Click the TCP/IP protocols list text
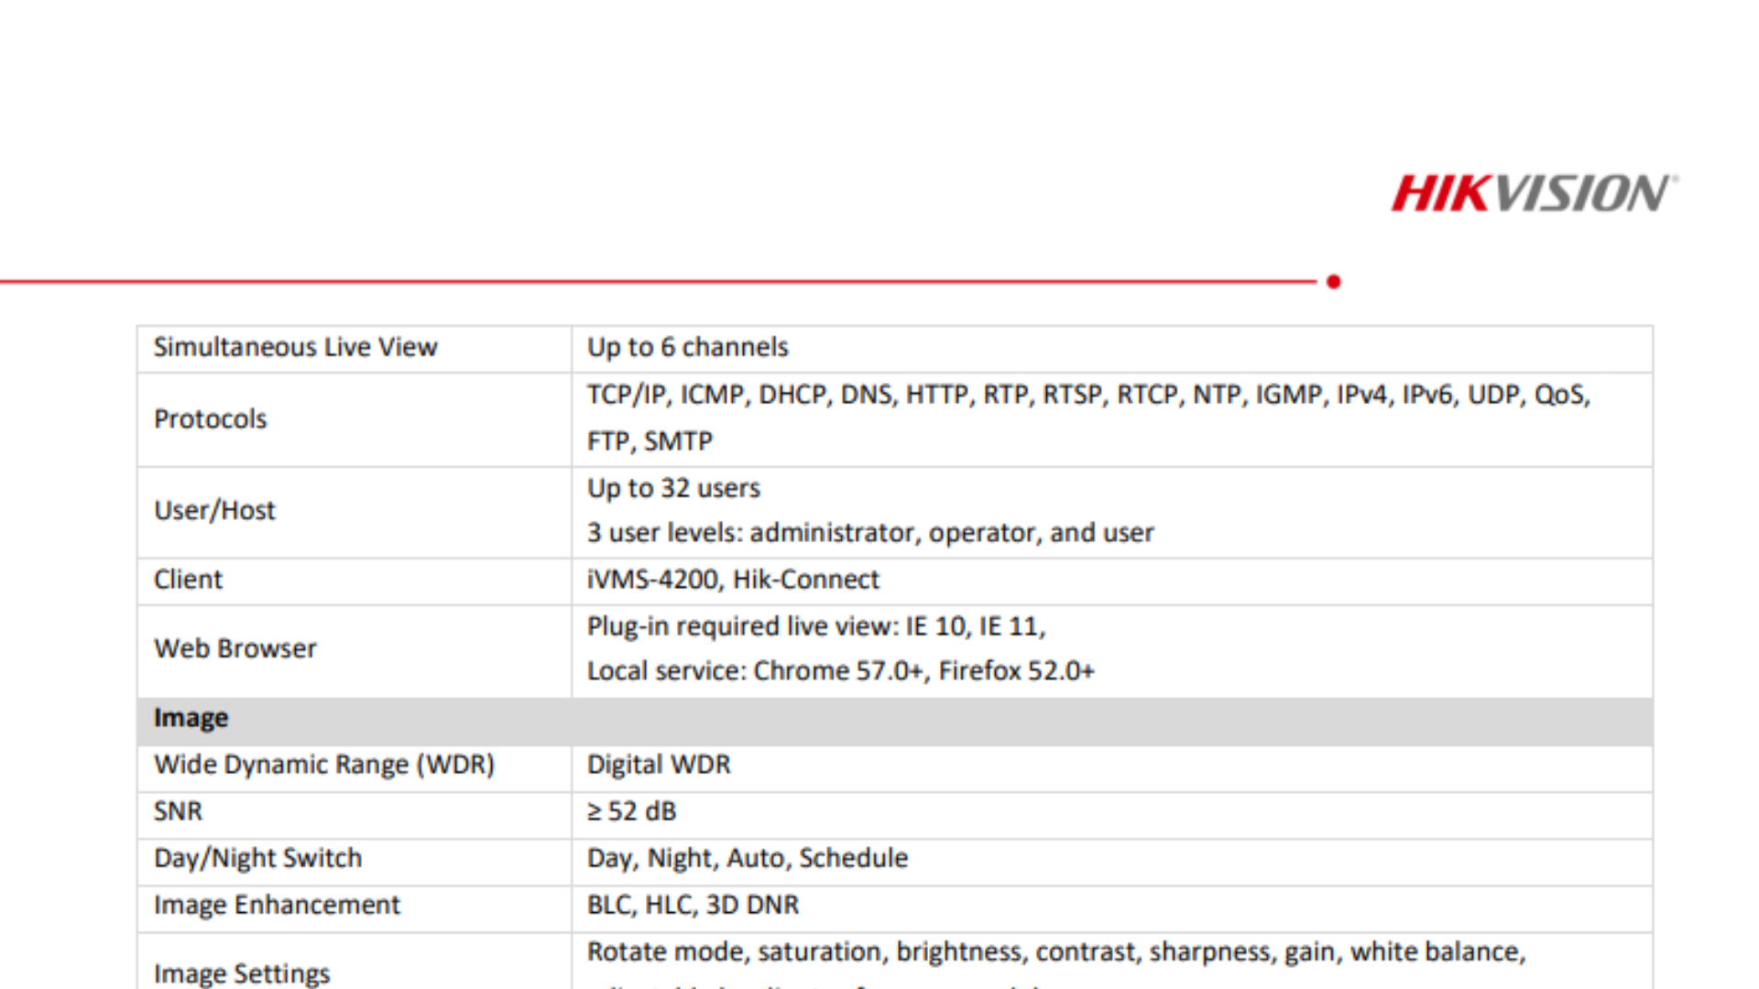Screen dimensions: 1759x989 pyautogui.click(x=1087, y=395)
